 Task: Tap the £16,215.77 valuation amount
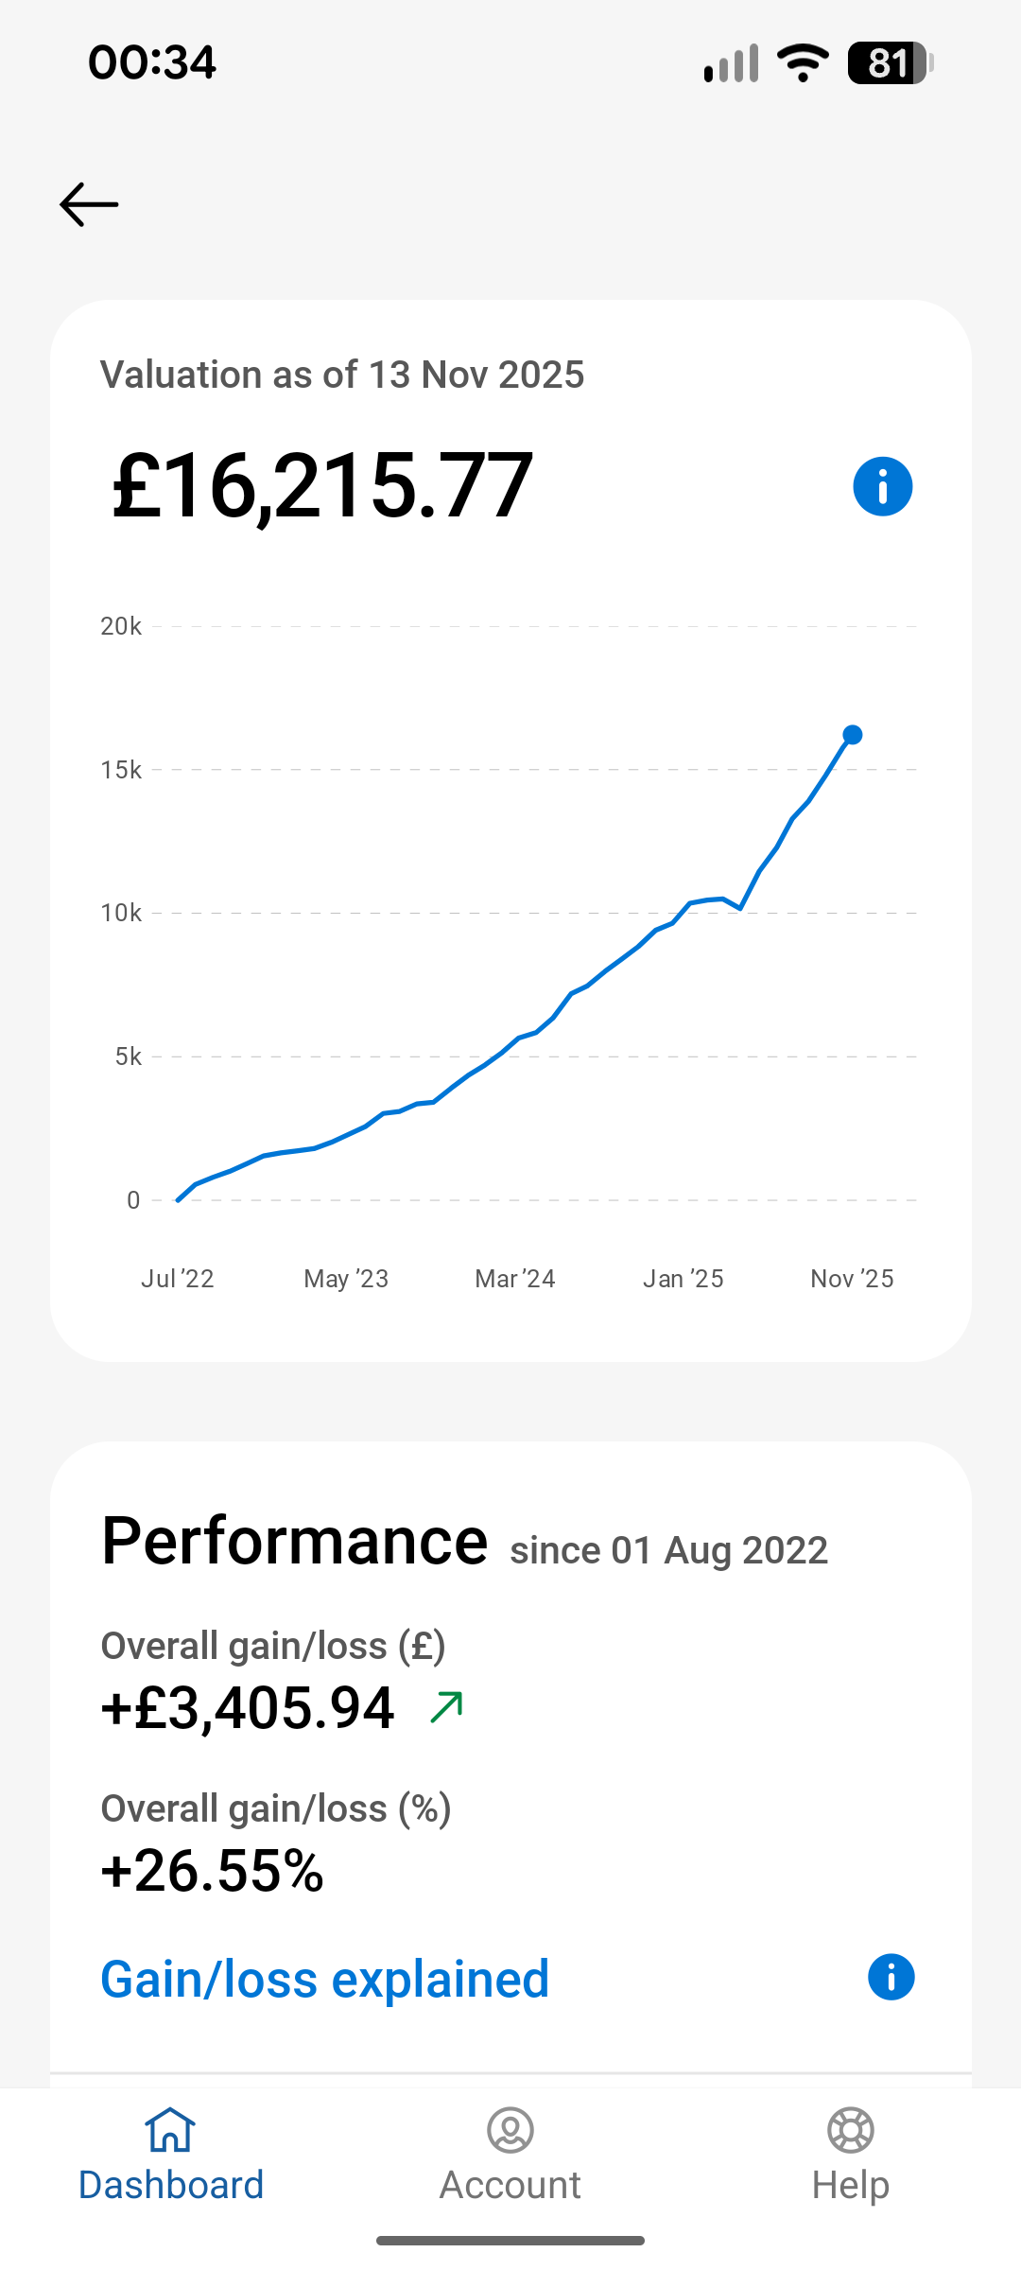[322, 486]
